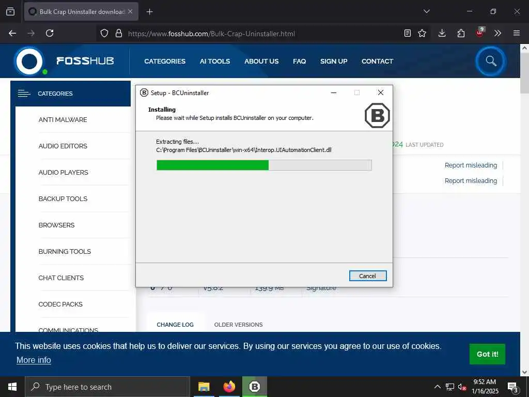The image size is (529, 397).
Task: Click the installer green progress bar
Action: (264, 165)
